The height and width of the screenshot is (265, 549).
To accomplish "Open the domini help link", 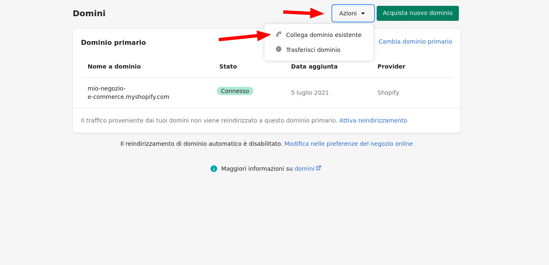I will click(304, 169).
